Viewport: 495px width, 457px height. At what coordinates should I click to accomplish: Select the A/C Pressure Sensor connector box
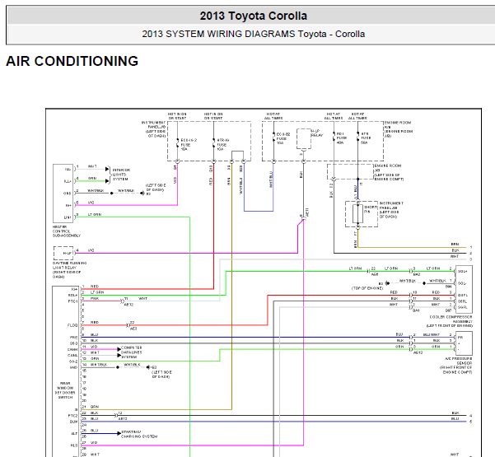pyautogui.click(x=464, y=343)
